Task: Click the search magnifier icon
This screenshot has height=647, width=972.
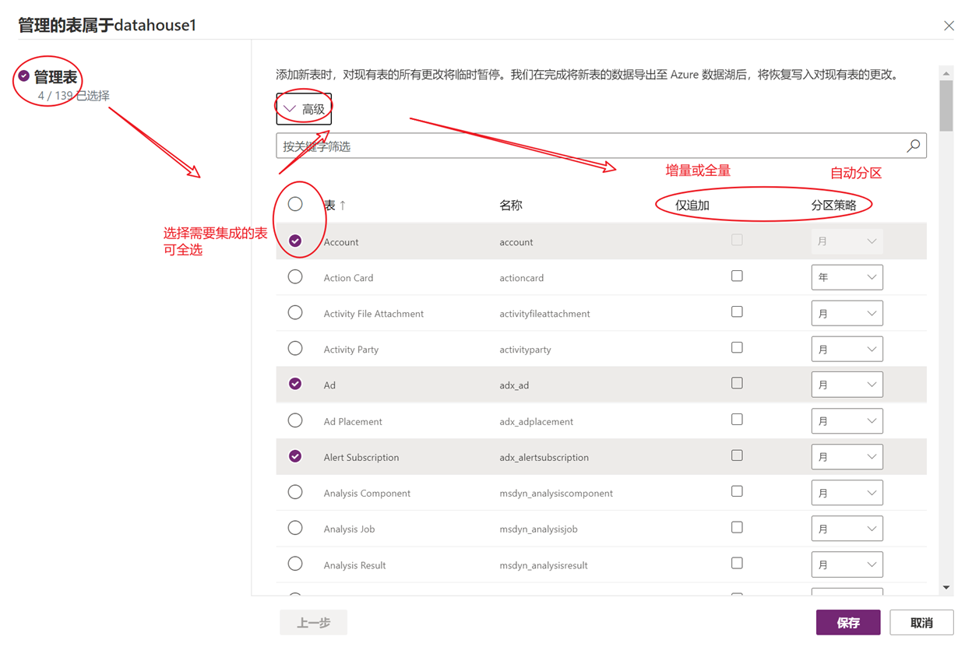Action: tap(913, 146)
